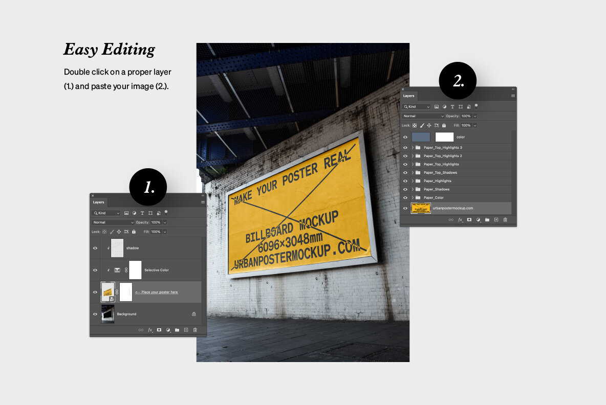Image resolution: width=606 pixels, height=405 pixels.
Task: Create a new adjustment layer icon
Action: pos(168,329)
